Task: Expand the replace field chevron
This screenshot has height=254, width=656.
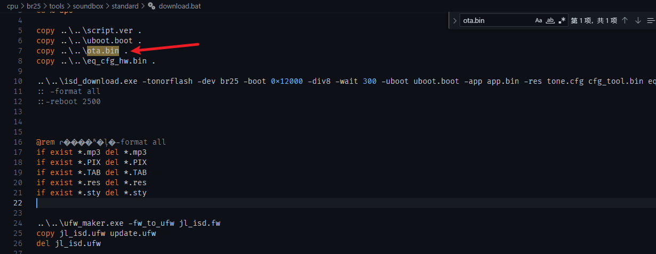Action: [x=454, y=21]
